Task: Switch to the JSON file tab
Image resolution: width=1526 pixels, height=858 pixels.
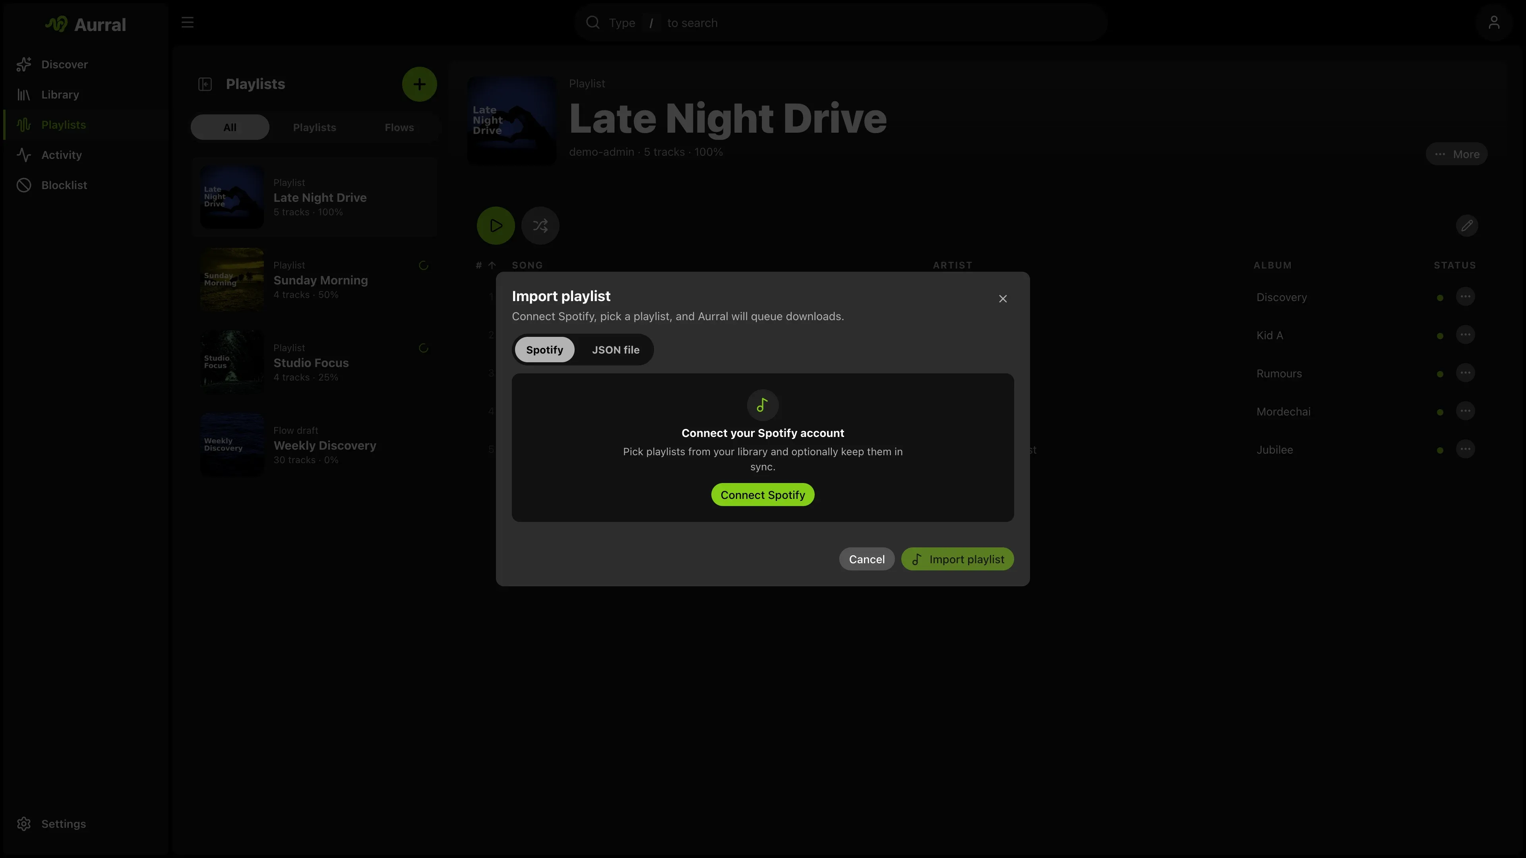Action: 616,350
